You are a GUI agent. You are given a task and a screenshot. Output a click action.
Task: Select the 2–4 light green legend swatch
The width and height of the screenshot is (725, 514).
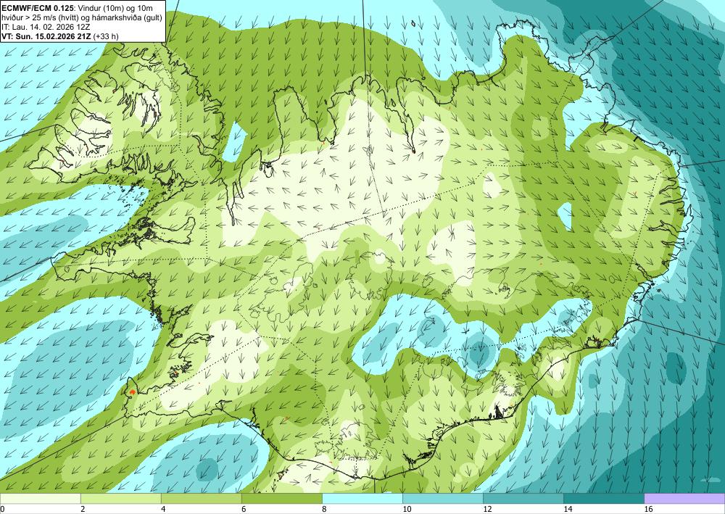point(120,498)
